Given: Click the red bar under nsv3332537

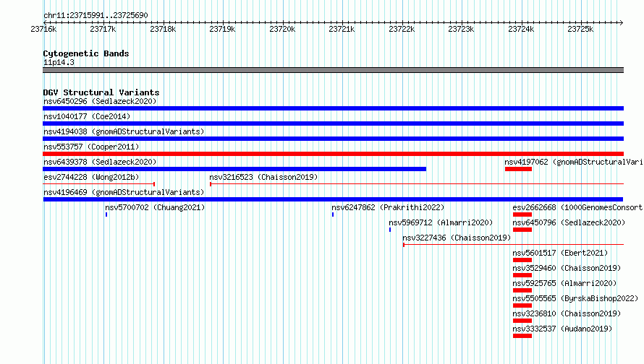Looking at the screenshot, I should point(522,336).
